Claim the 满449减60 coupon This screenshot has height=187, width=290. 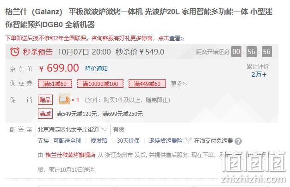pos(147,84)
